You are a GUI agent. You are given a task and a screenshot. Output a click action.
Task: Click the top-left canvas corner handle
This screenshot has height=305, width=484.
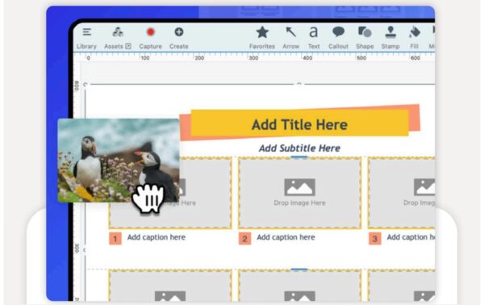[86, 84]
